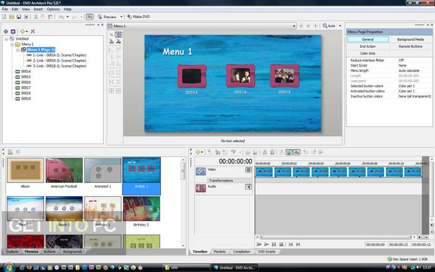Select 1: Link - 00014 tree item
The width and height of the screenshot is (435, 272).
pyautogui.click(x=60, y=55)
